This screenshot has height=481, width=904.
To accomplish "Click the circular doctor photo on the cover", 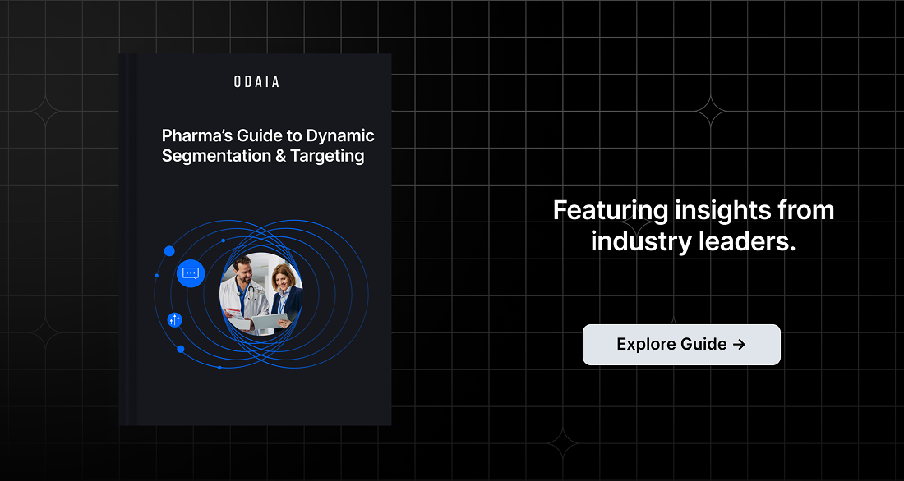I will (x=261, y=295).
